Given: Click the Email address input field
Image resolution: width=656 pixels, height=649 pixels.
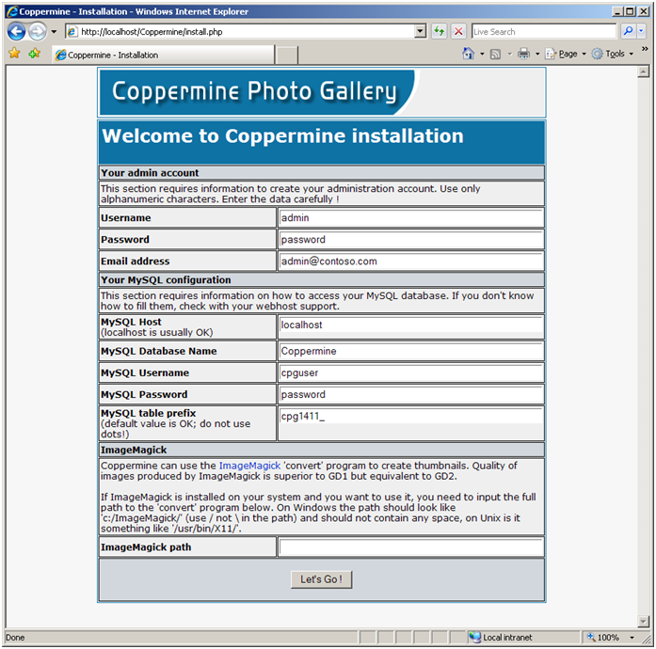Looking at the screenshot, I should point(411,261).
